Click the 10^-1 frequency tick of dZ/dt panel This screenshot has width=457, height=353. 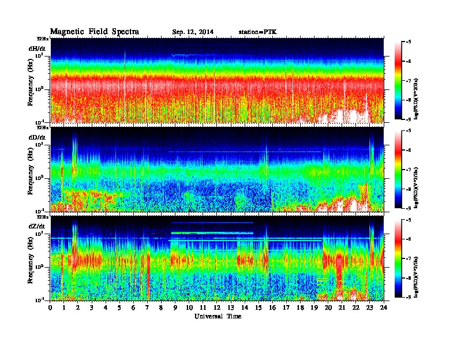[39, 300]
